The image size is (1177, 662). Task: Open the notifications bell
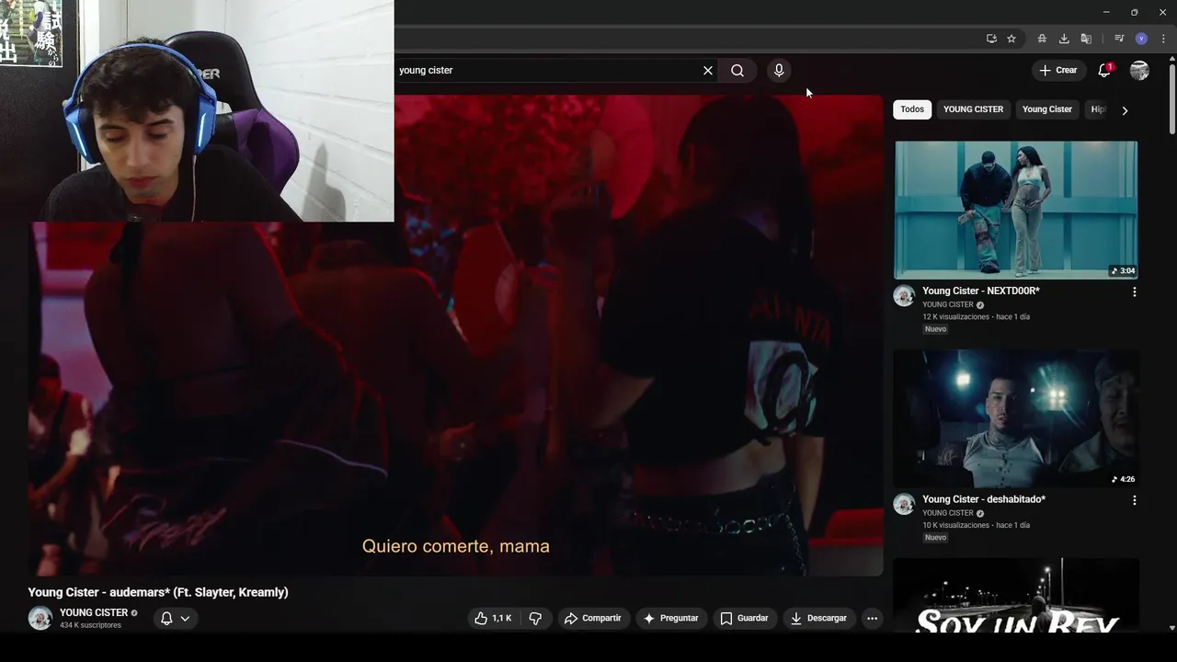coord(1104,70)
